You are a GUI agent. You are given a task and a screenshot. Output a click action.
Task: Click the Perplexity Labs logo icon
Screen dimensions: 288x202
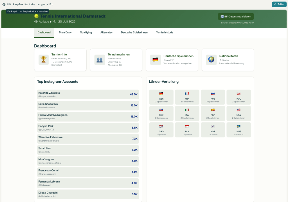(x=4, y=5)
